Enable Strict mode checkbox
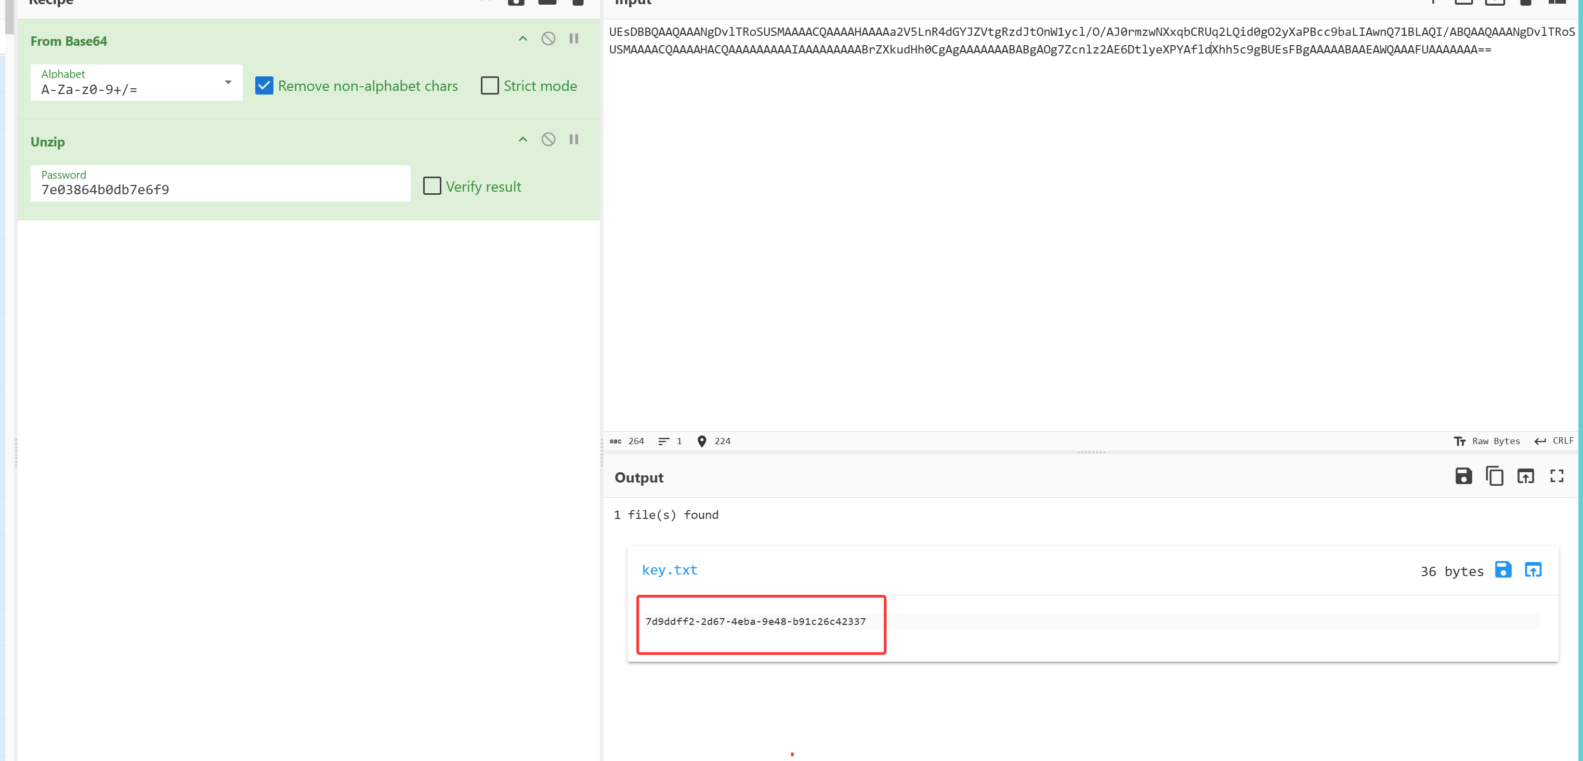1583x761 pixels. tap(490, 85)
